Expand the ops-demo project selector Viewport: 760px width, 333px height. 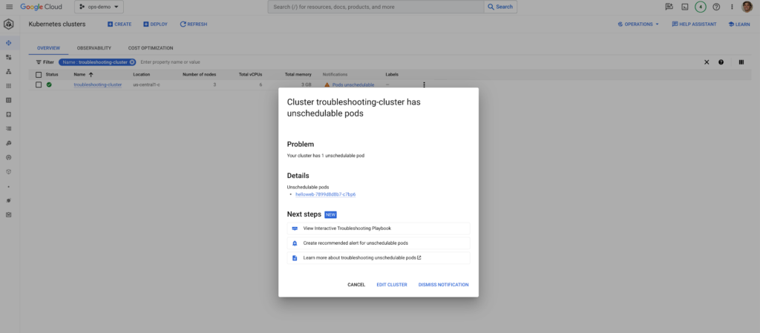coord(99,7)
